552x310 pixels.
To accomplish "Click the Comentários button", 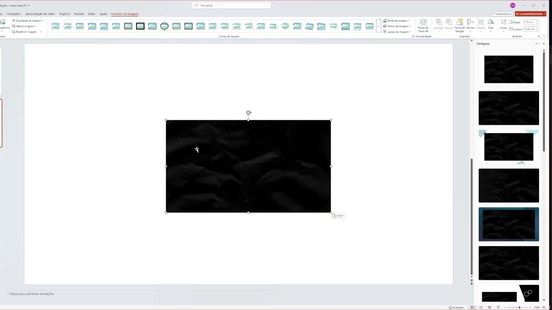I will (502, 14).
